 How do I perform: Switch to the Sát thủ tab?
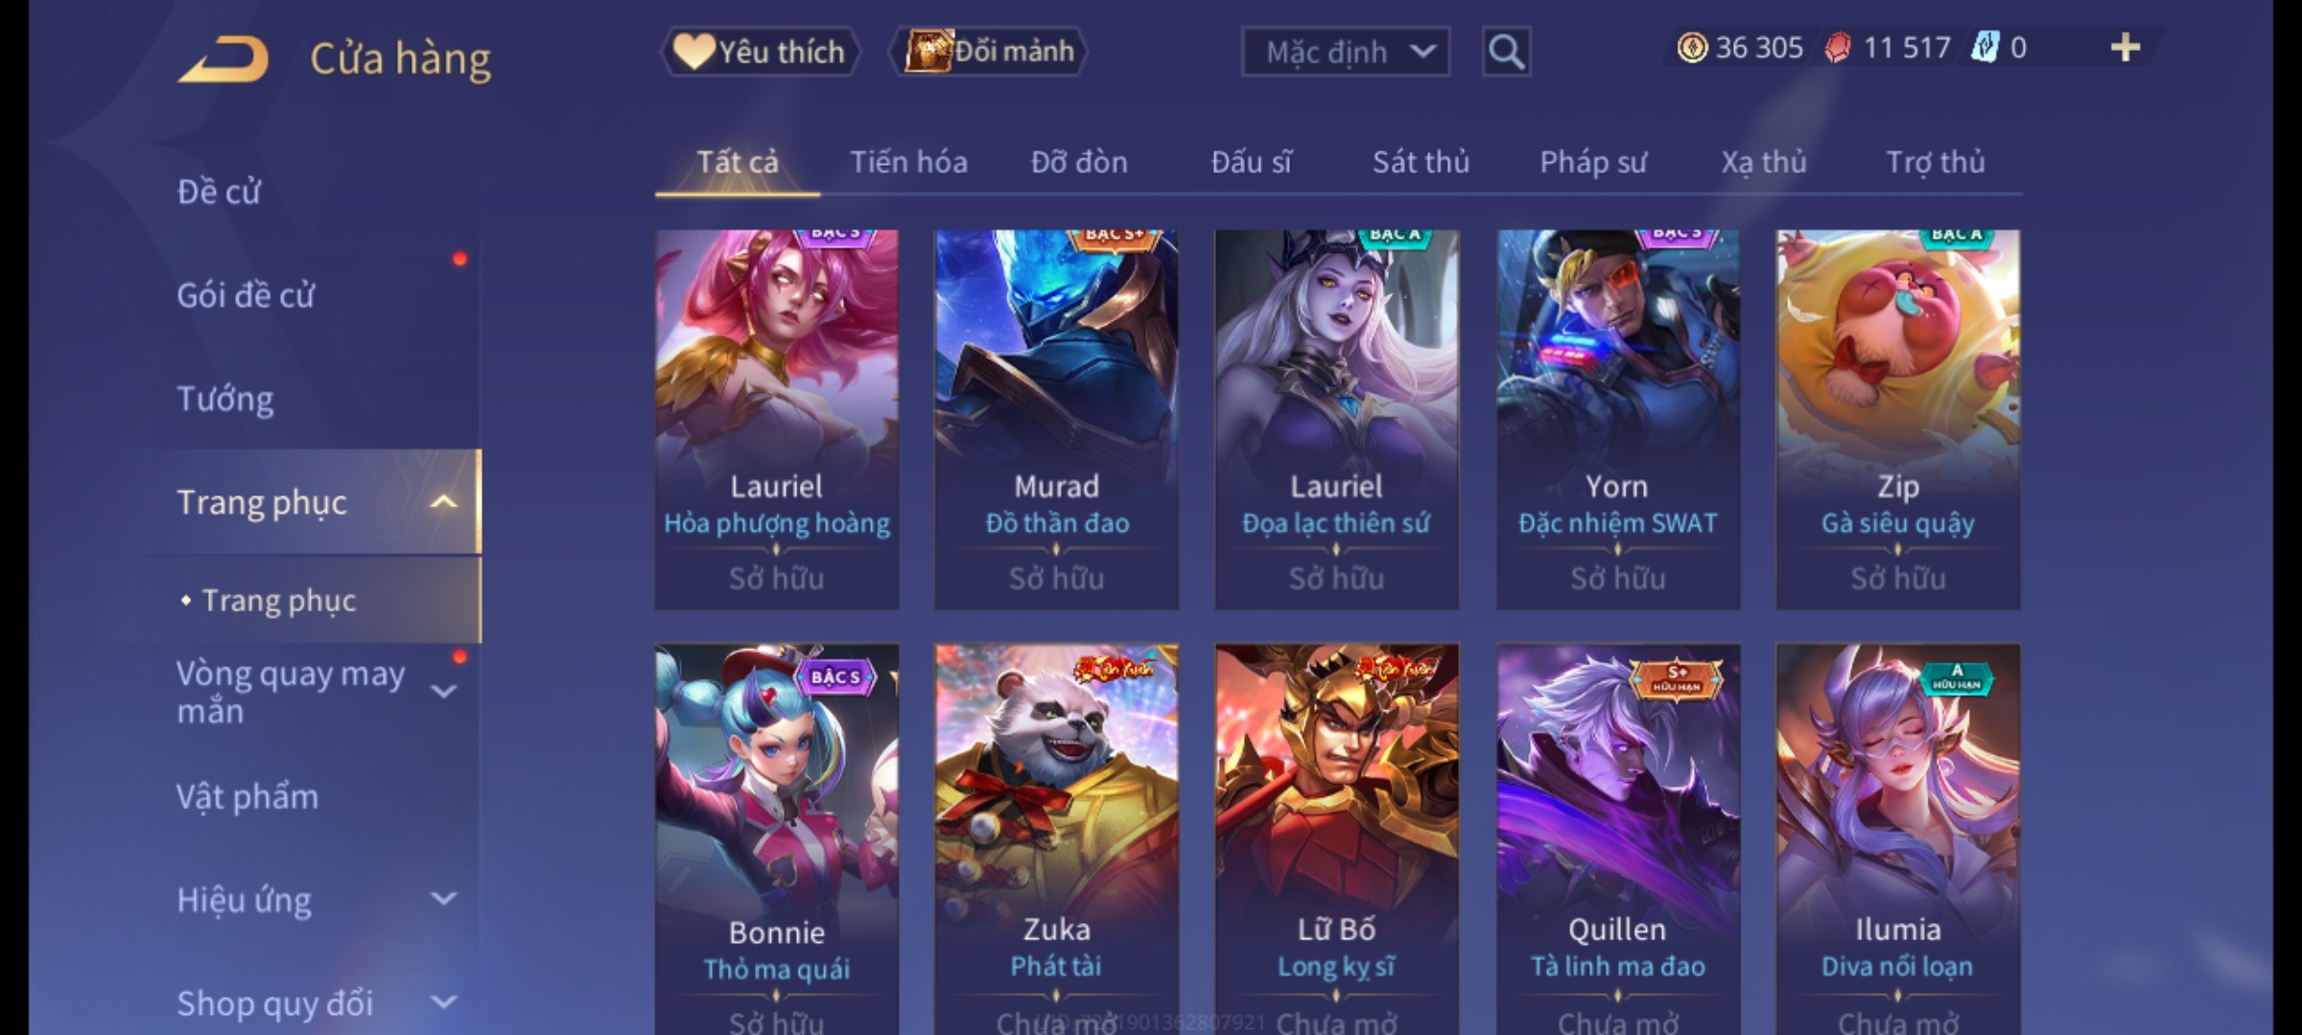coord(1421,162)
